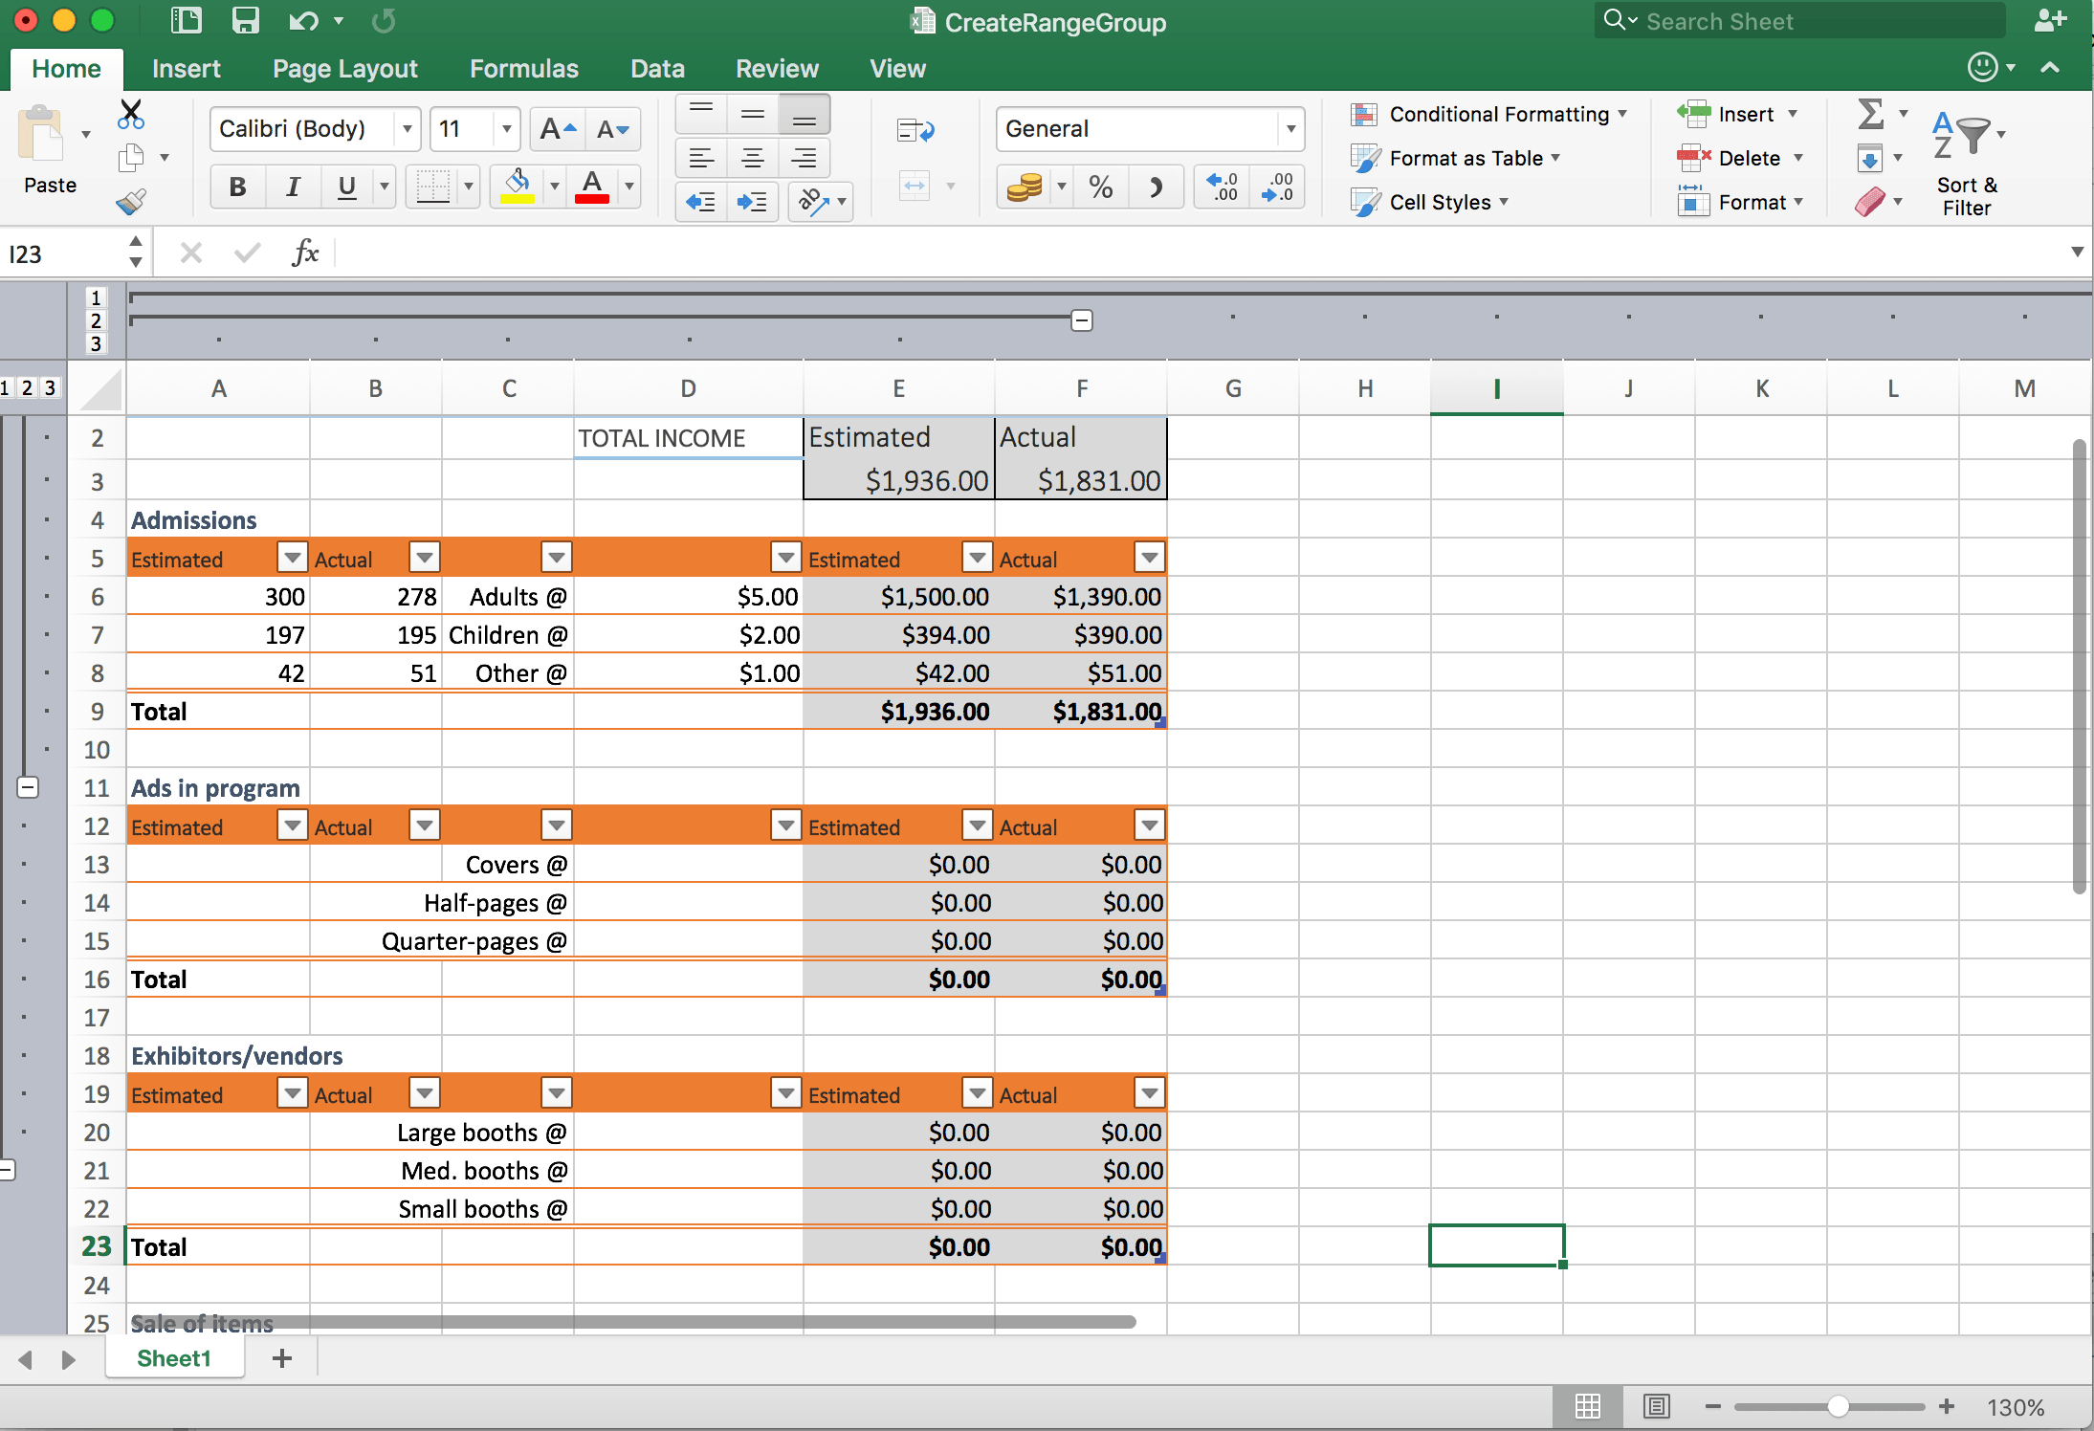The width and height of the screenshot is (2094, 1431).
Task: Open the Page Layout tab
Action: point(344,69)
